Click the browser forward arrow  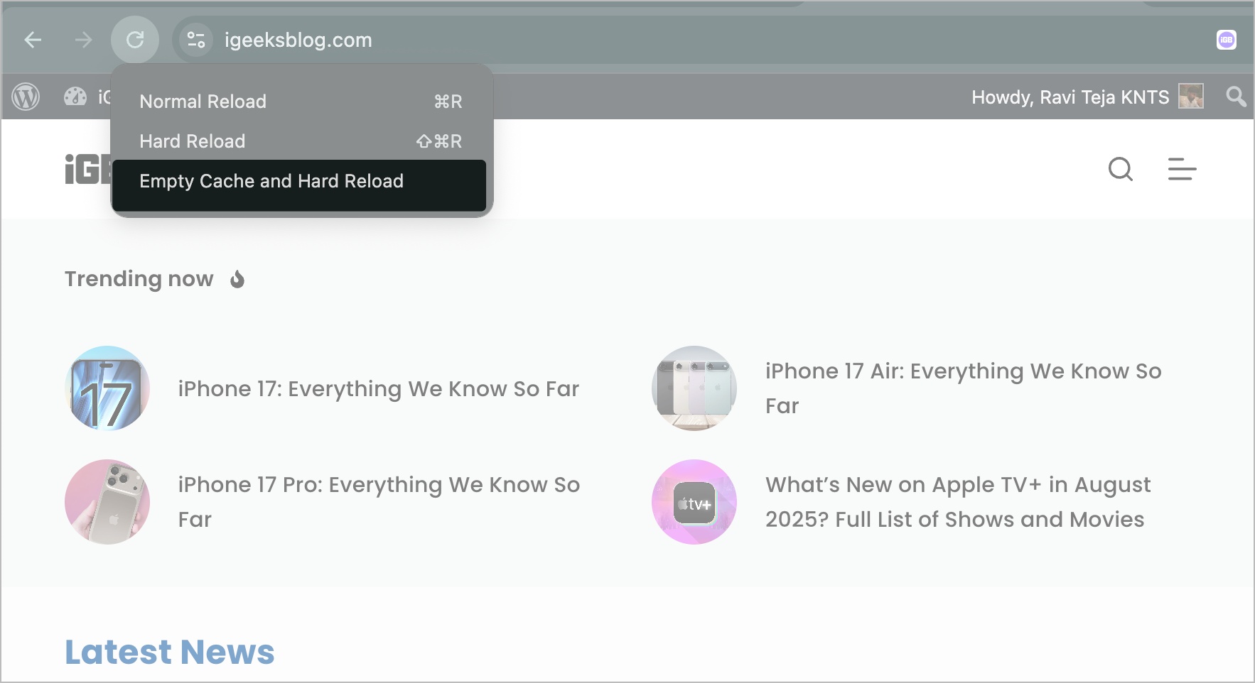point(83,40)
